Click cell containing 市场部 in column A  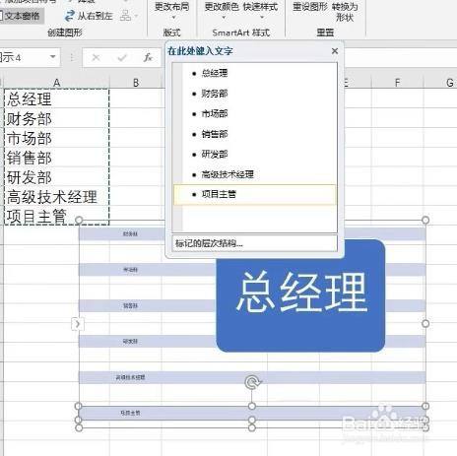56,138
